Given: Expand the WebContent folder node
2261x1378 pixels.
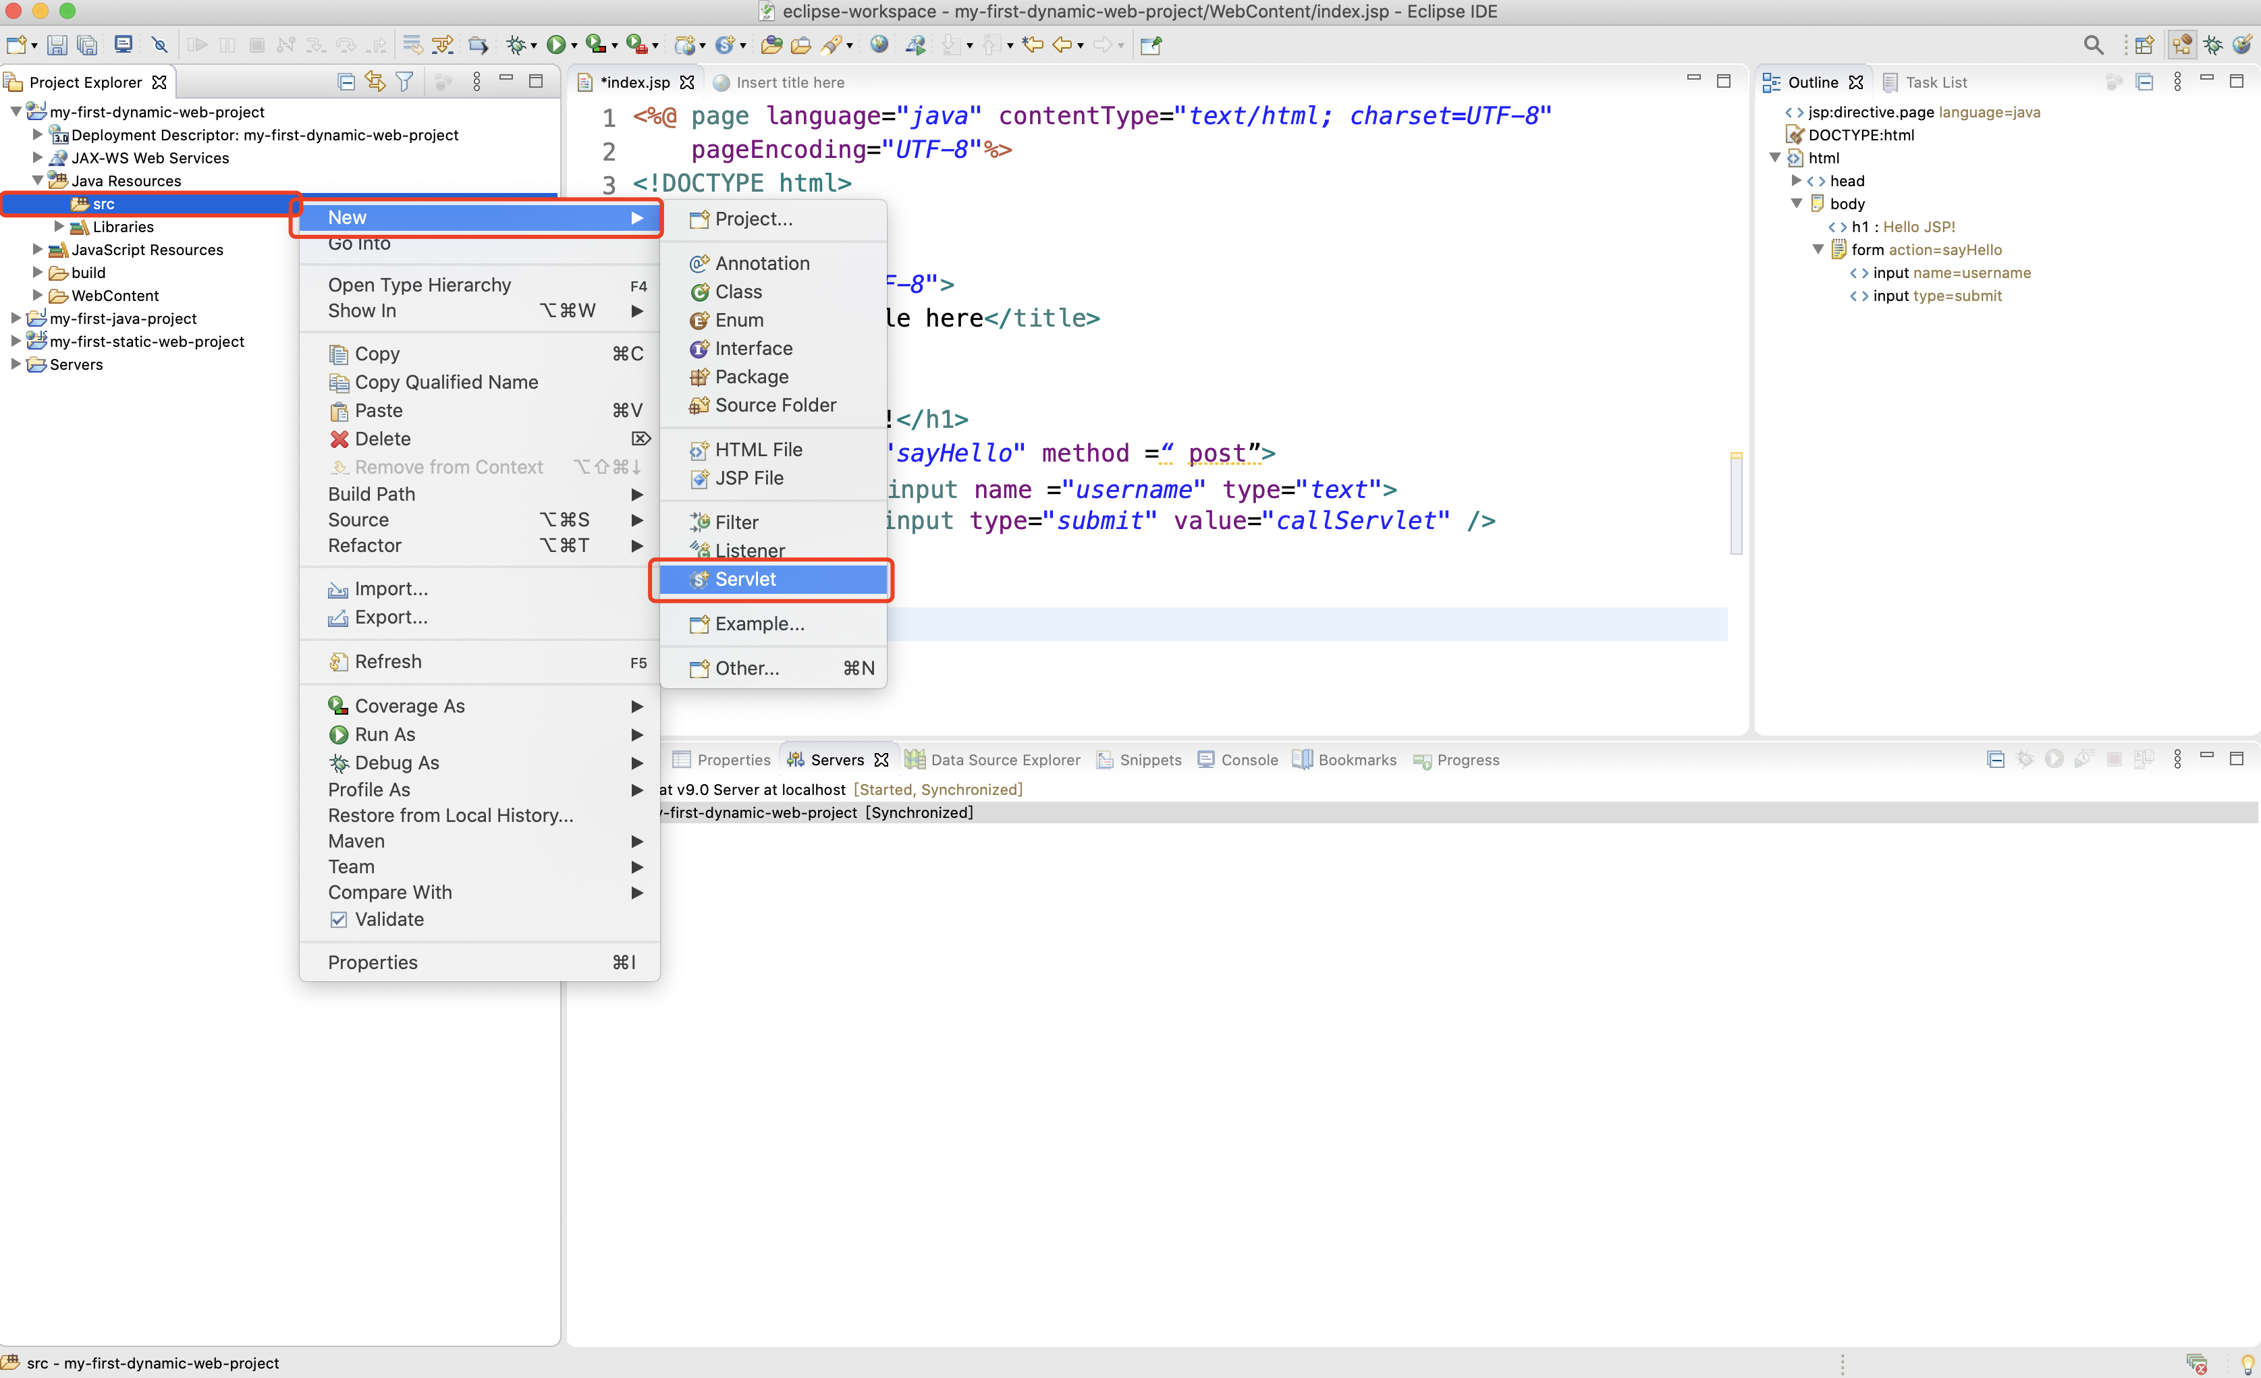Looking at the screenshot, I should [x=38, y=296].
